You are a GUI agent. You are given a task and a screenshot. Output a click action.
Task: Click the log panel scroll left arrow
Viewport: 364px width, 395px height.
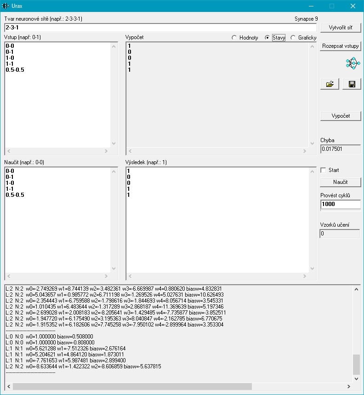[x=9, y=386]
